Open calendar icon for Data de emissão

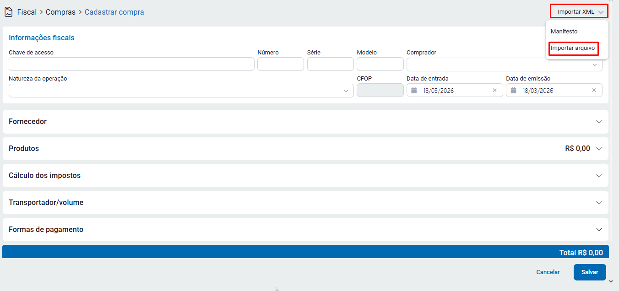coord(513,91)
